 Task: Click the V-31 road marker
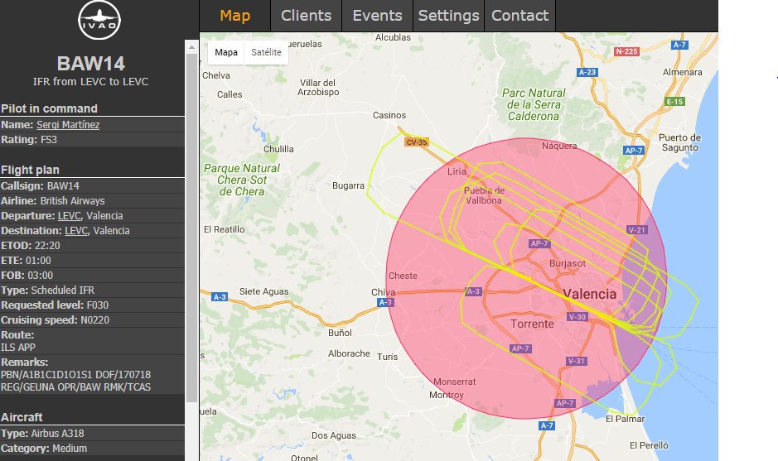[x=577, y=361]
